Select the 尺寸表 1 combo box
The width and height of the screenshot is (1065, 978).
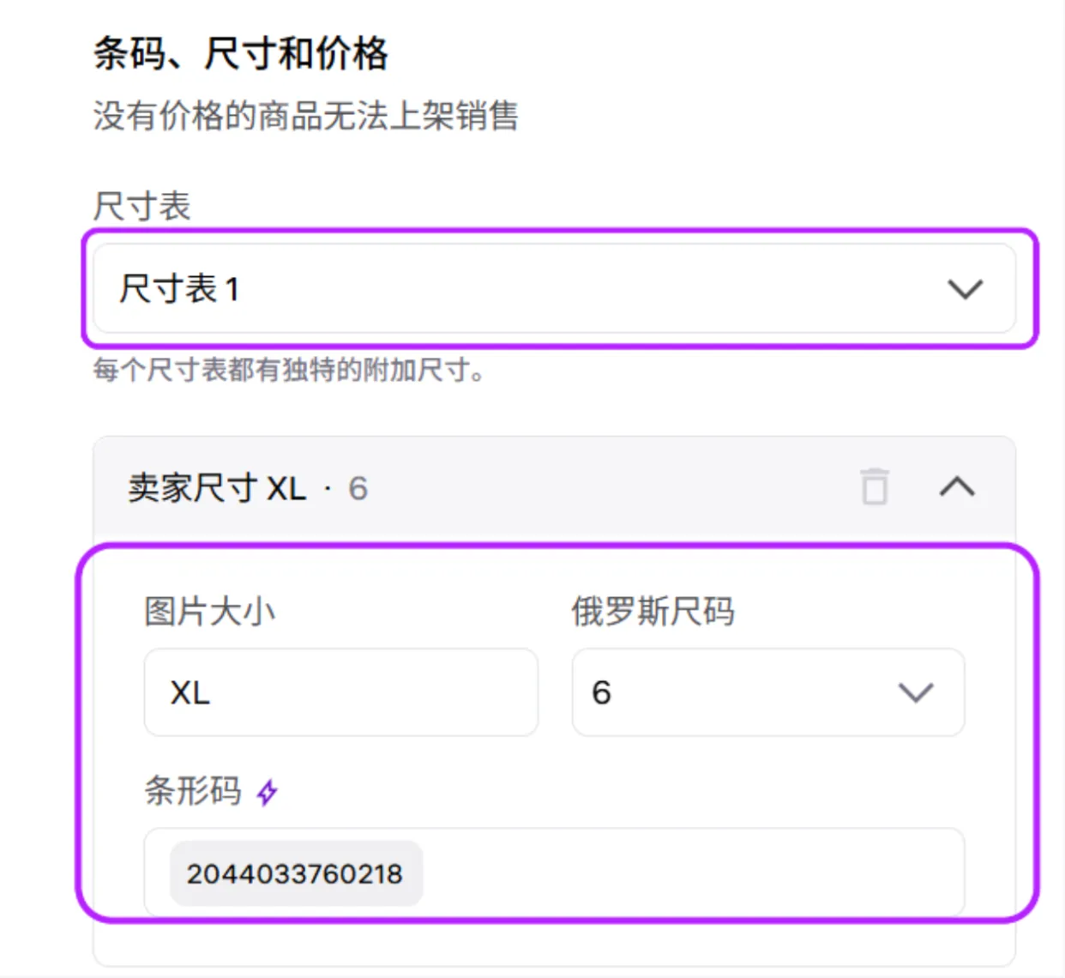554,288
